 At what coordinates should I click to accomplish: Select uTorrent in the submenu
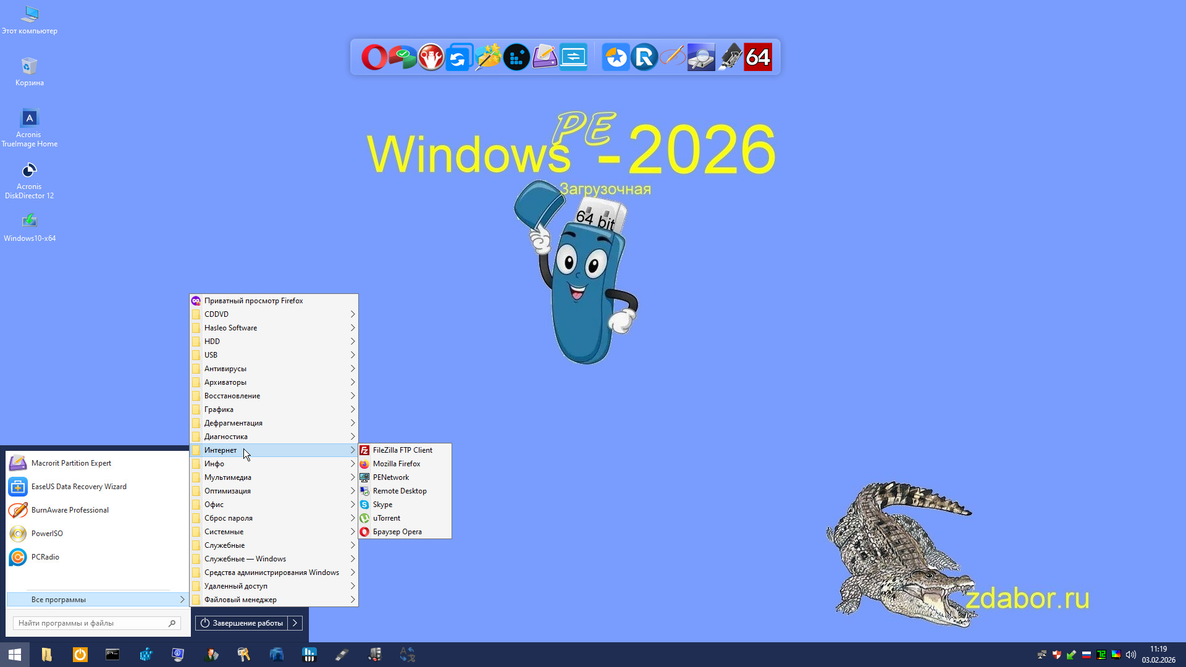click(x=386, y=518)
